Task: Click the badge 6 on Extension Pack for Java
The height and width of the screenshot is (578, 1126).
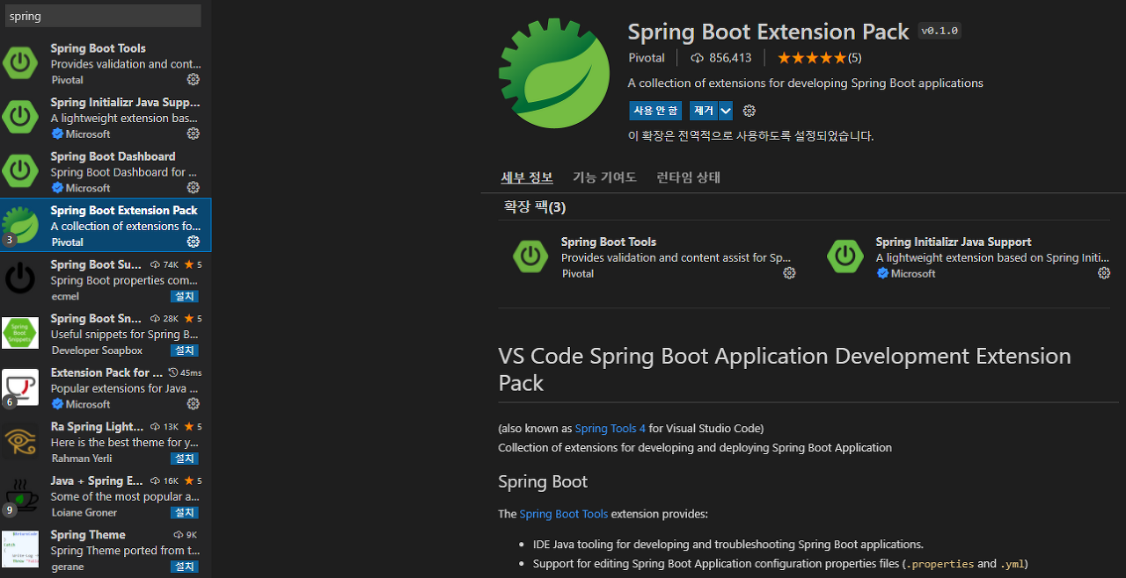Action: point(10,402)
